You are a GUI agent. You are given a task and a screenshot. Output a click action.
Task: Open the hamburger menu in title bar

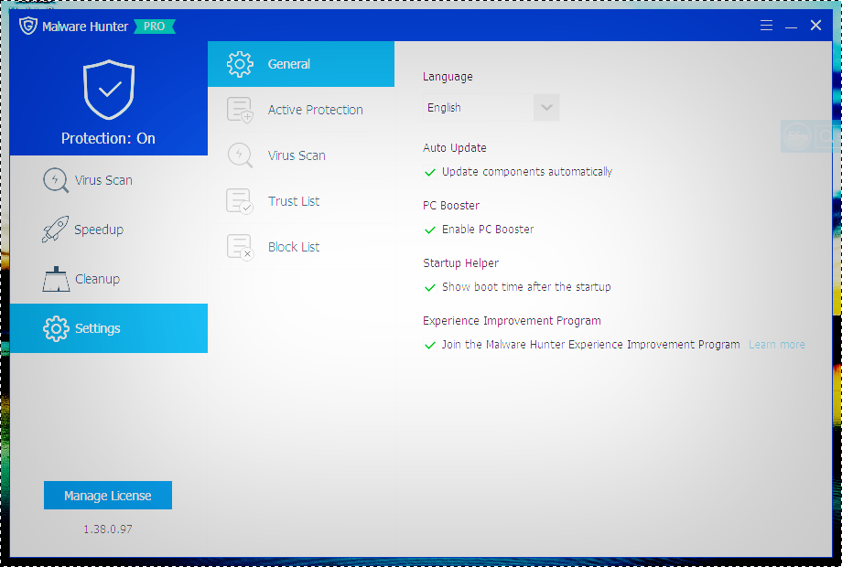click(x=767, y=26)
